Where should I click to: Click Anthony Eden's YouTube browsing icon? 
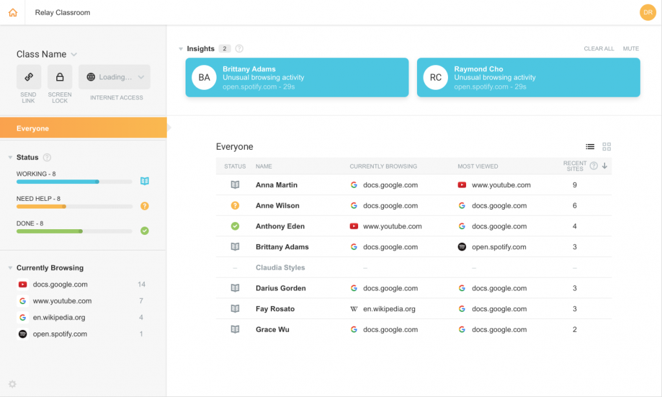click(354, 226)
